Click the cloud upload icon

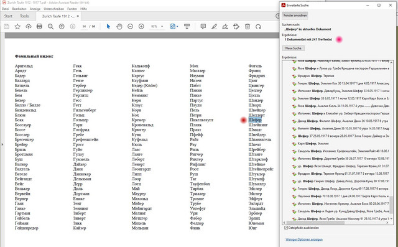point(29,26)
